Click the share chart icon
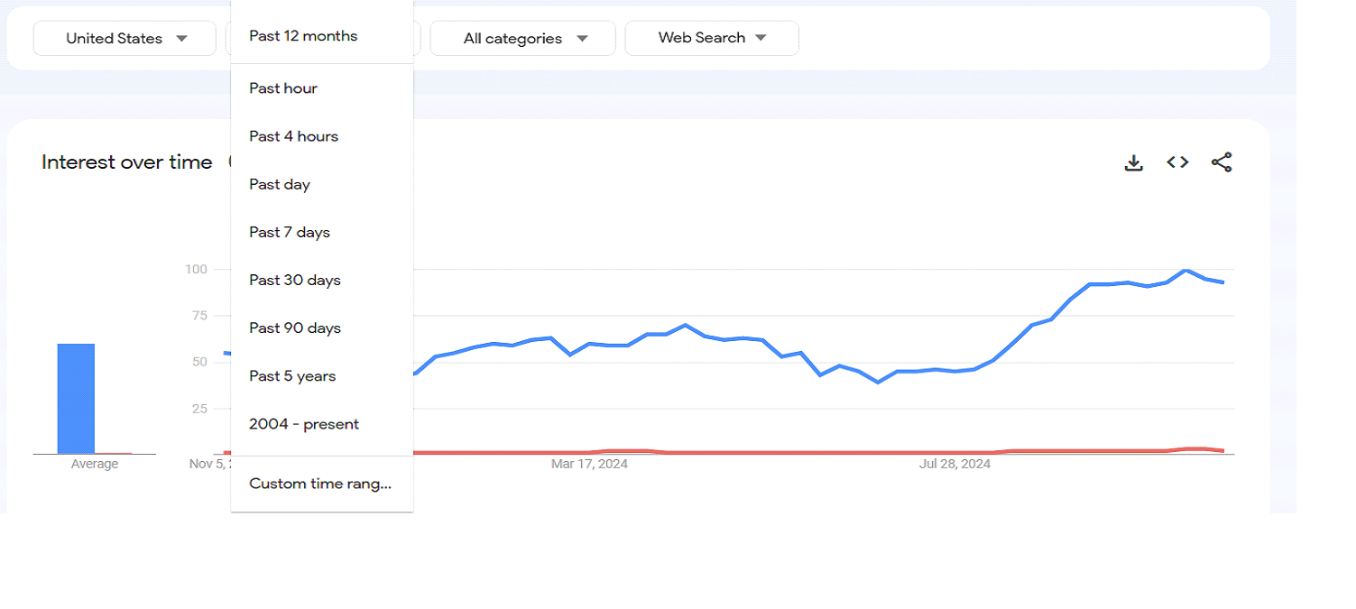This screenshot has width=1356, height=609. [x=1222, y=162]
